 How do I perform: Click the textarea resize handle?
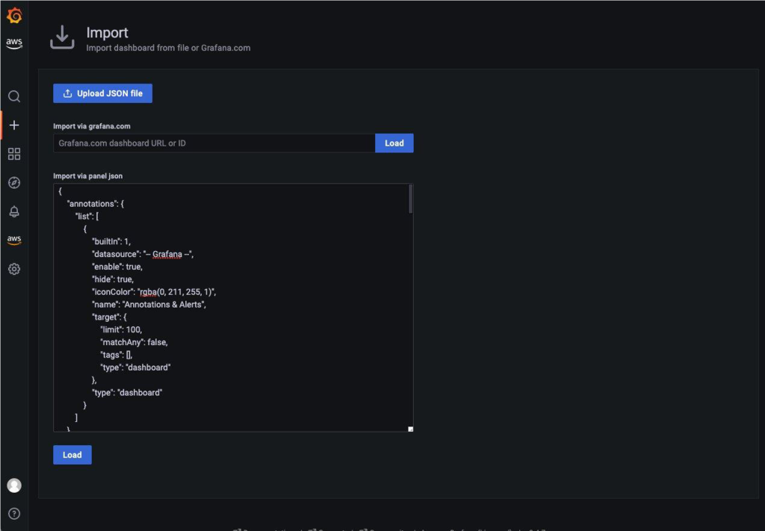pyautogui.click(x=409, y=428)
